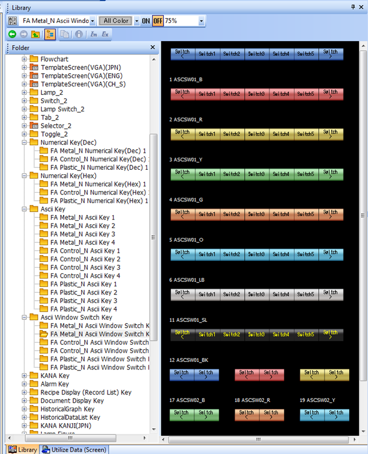The width and height of the screenshot is (368, 454).
Task: Open the library category dropdown
Action: [x=92, y=21]
